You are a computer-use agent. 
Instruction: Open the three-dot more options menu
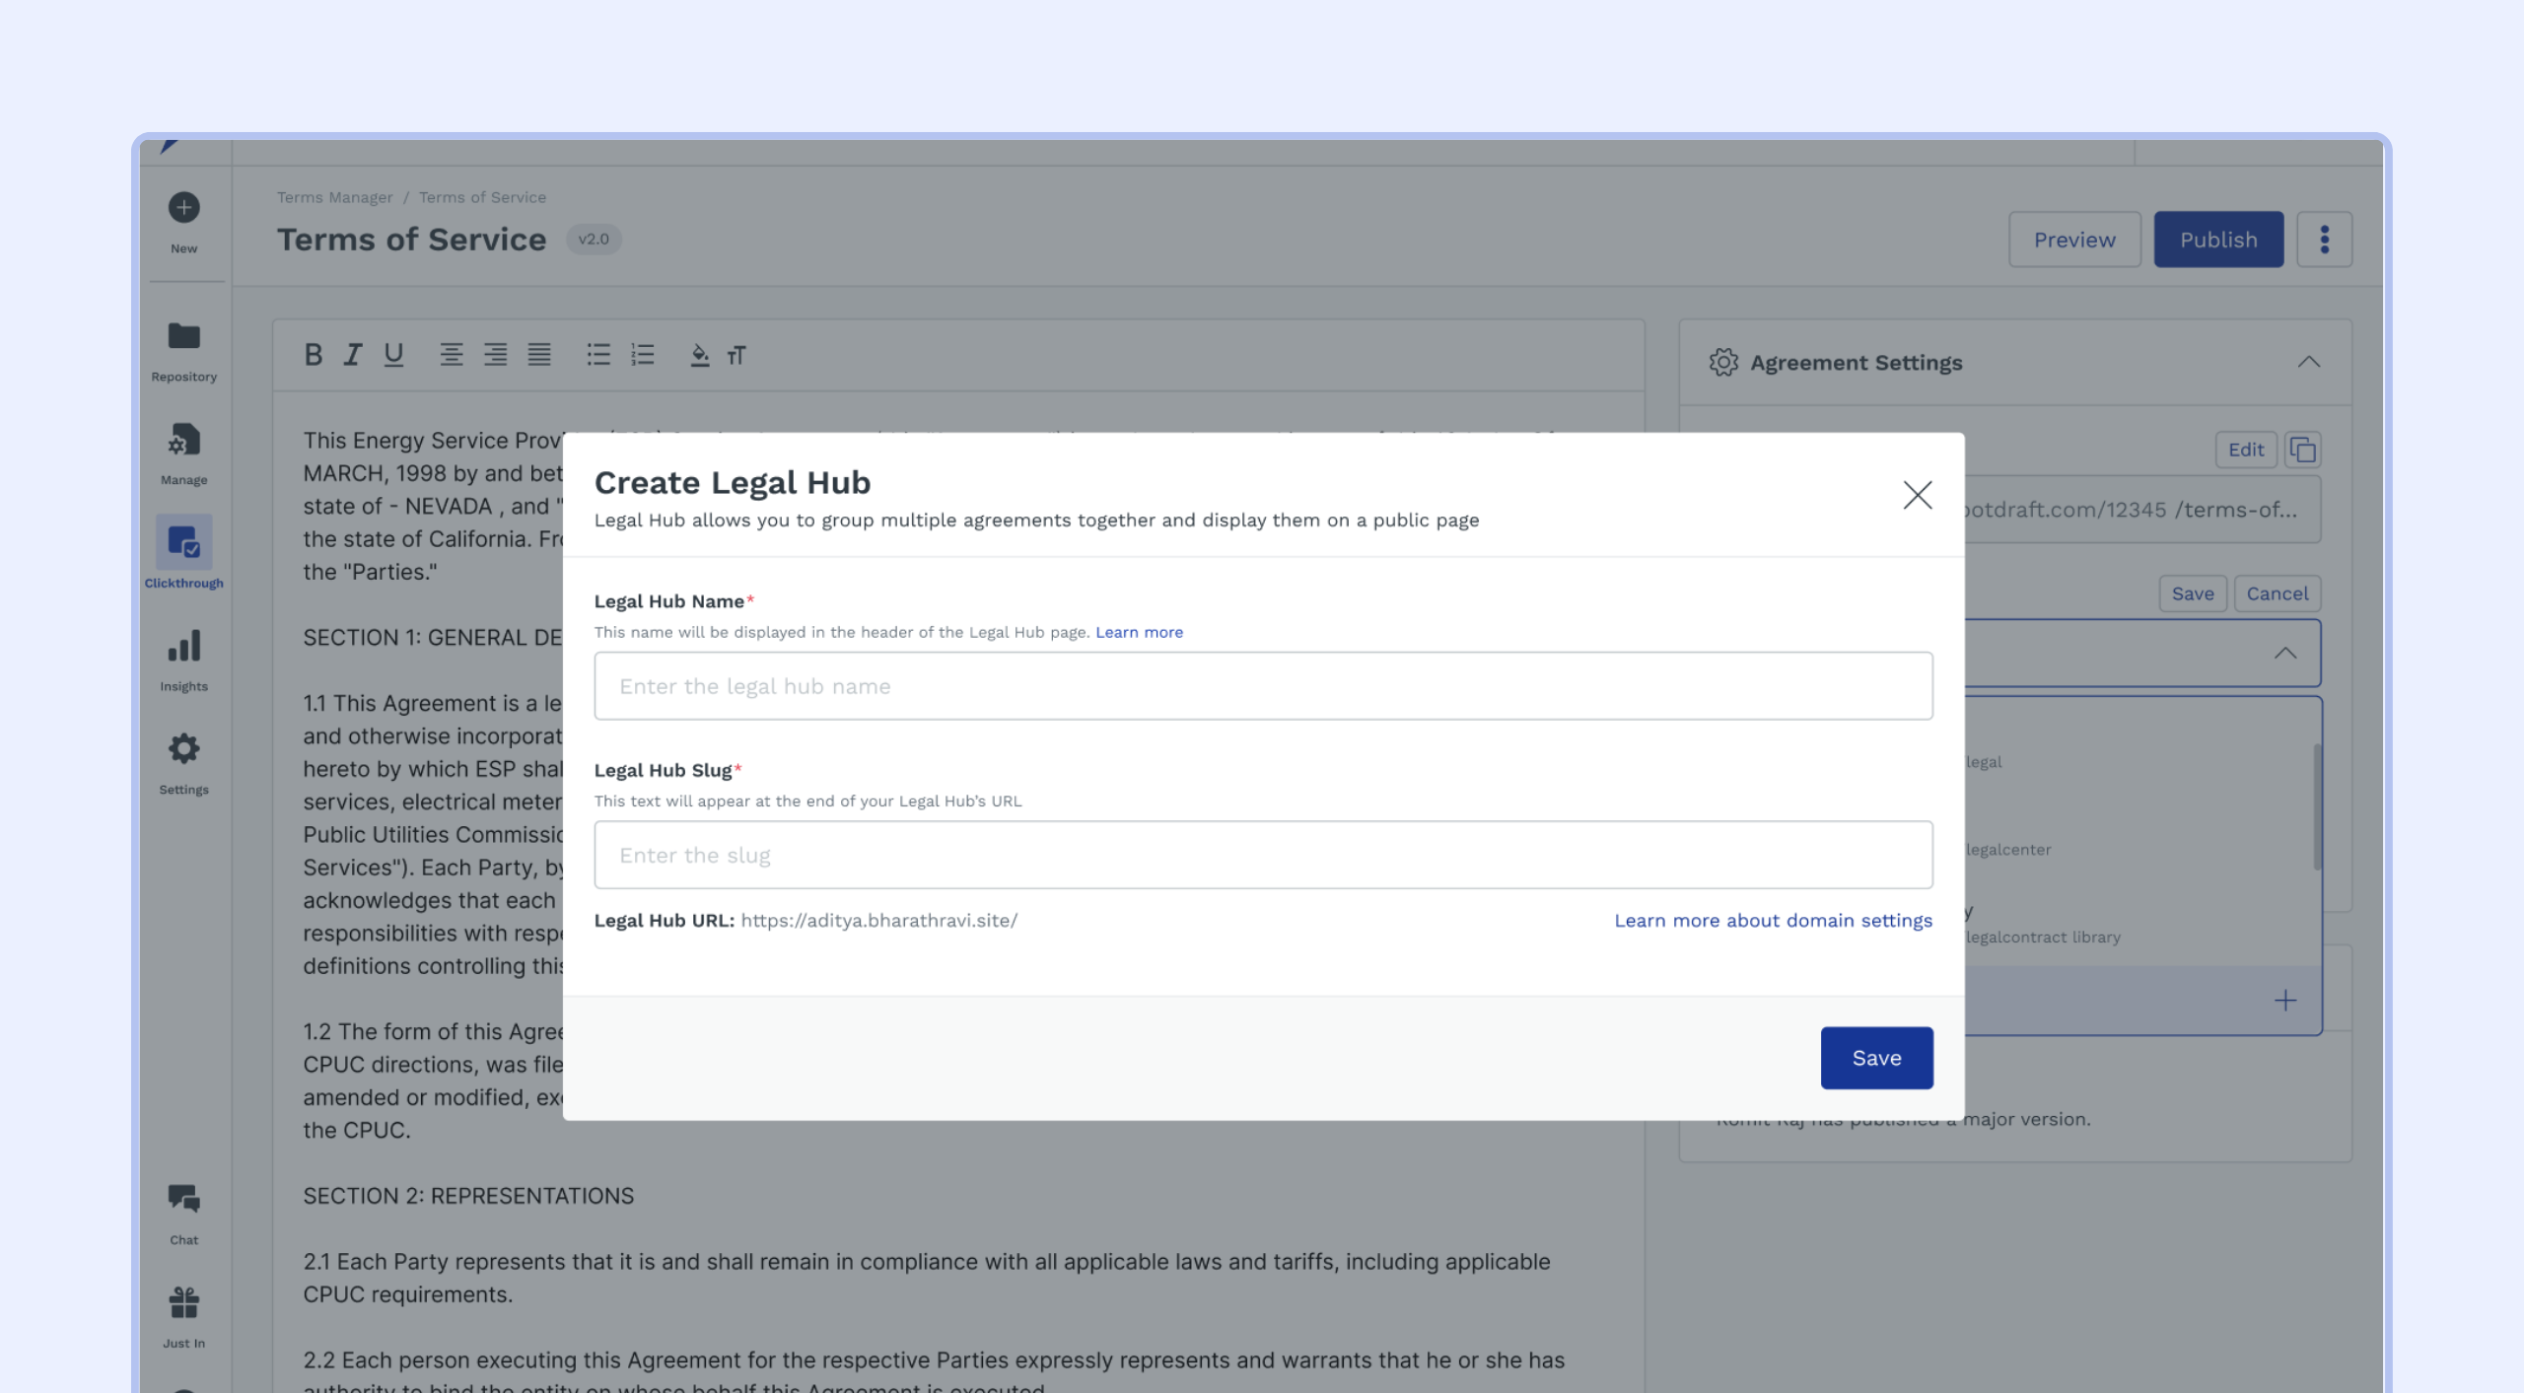pos(2324,240)
